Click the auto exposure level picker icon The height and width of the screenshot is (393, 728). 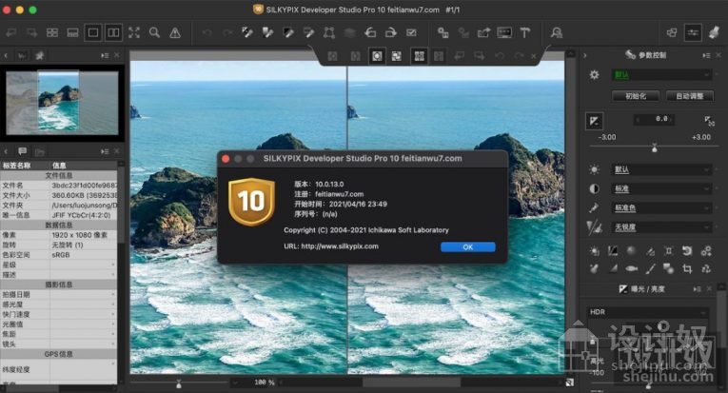[x=709, y=121]
